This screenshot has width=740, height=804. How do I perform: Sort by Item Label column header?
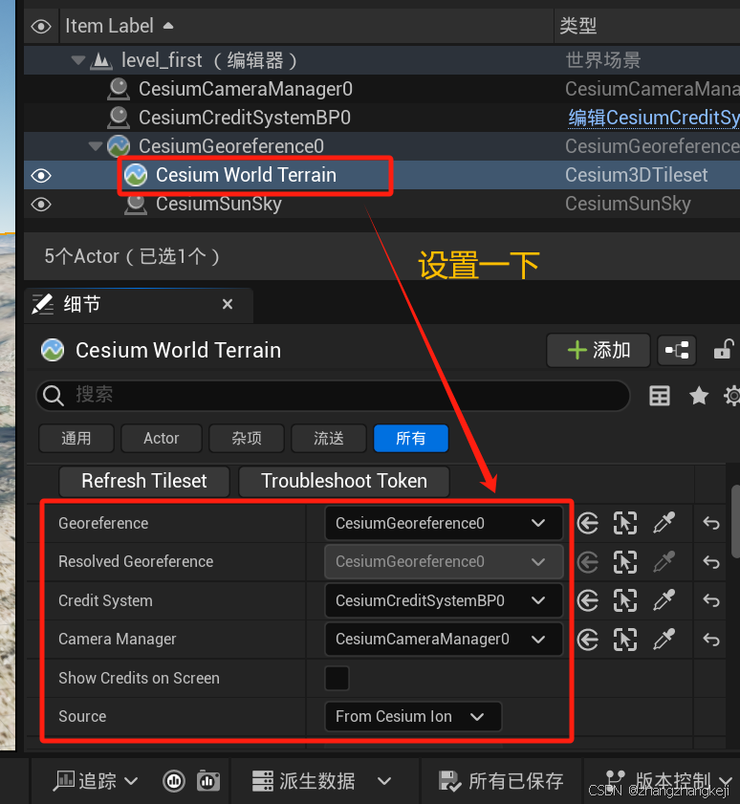119,26
